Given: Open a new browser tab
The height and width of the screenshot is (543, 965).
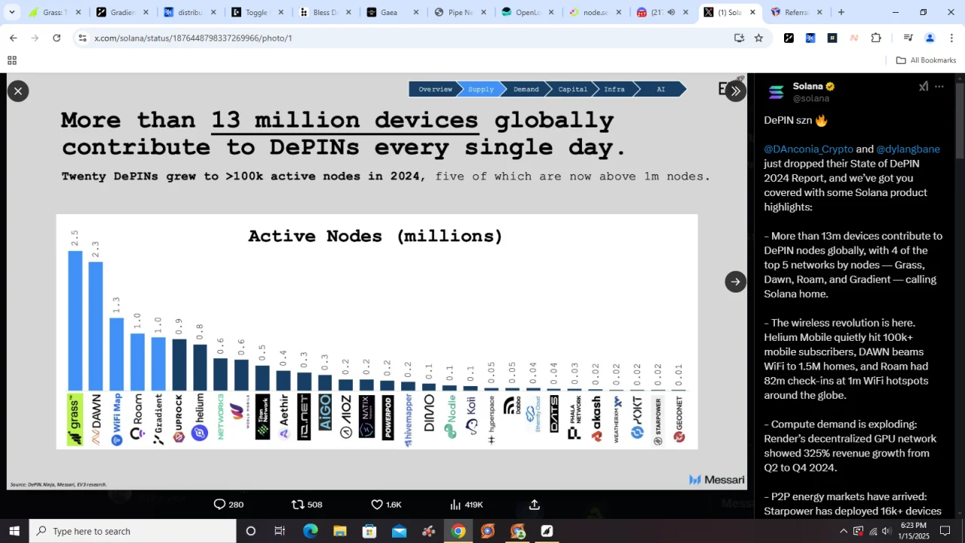Looking at the screenshot, I should pyautogui.click(x=841, y=12).
